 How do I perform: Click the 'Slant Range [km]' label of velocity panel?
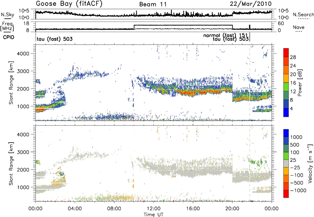point(11,164)
